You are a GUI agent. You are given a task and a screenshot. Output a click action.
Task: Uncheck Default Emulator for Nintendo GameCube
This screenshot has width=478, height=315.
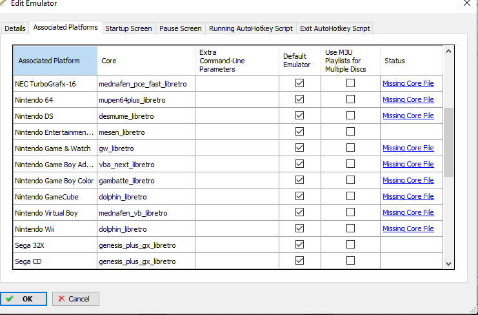300,196
